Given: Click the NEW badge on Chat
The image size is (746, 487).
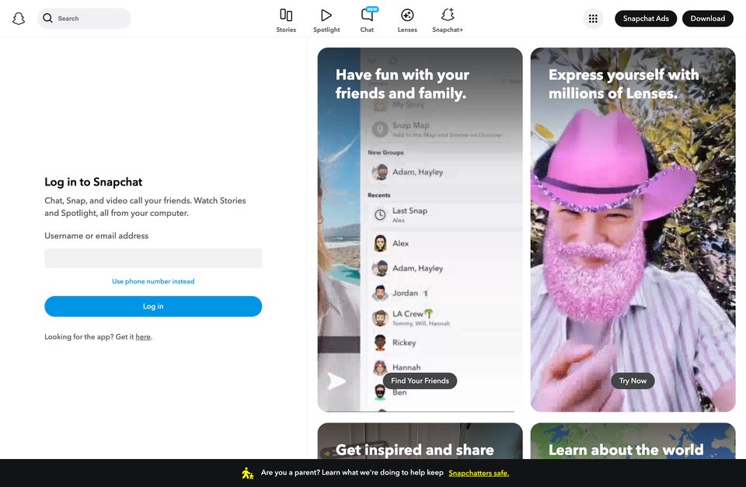Looking at the screenshot, I should (x=372, y=9).
